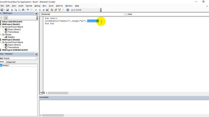
Task: Run the macro with green play icon
Action: pyautogui.click(x=36, y=10)
